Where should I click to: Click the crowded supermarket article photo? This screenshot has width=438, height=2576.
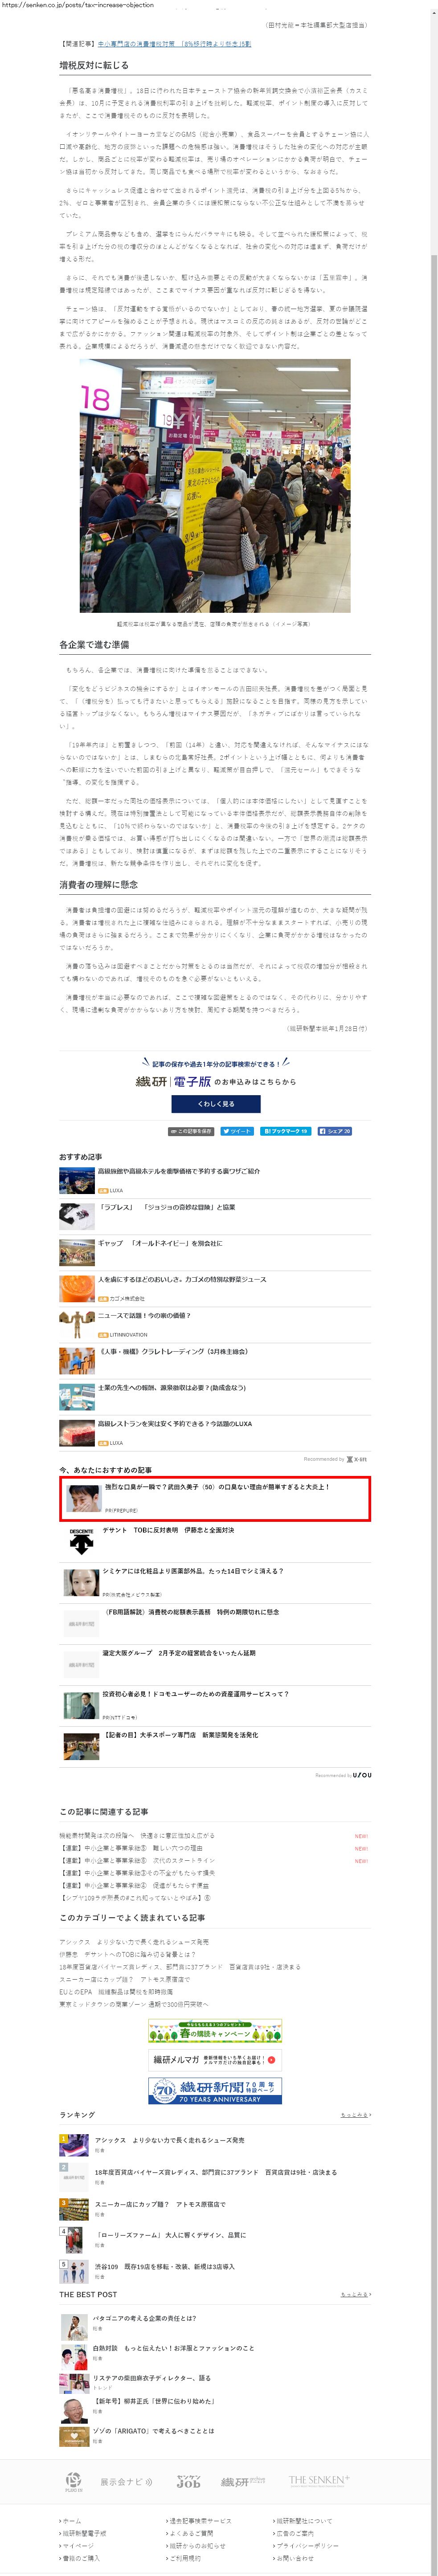click(x=215, y=486)
